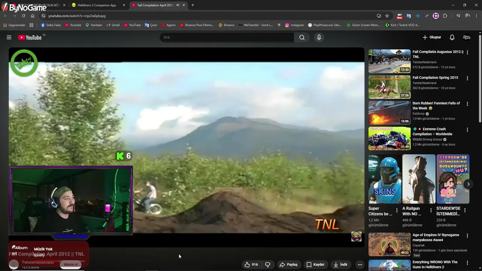The width and height of the screenshot is (482, 271).
Task: Open more options for Age of Empires IV video
Action: click(x=467, y=236)
